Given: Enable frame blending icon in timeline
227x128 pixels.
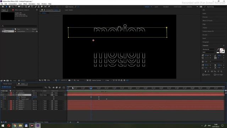Looking at the screenshot, I should 57,87.
